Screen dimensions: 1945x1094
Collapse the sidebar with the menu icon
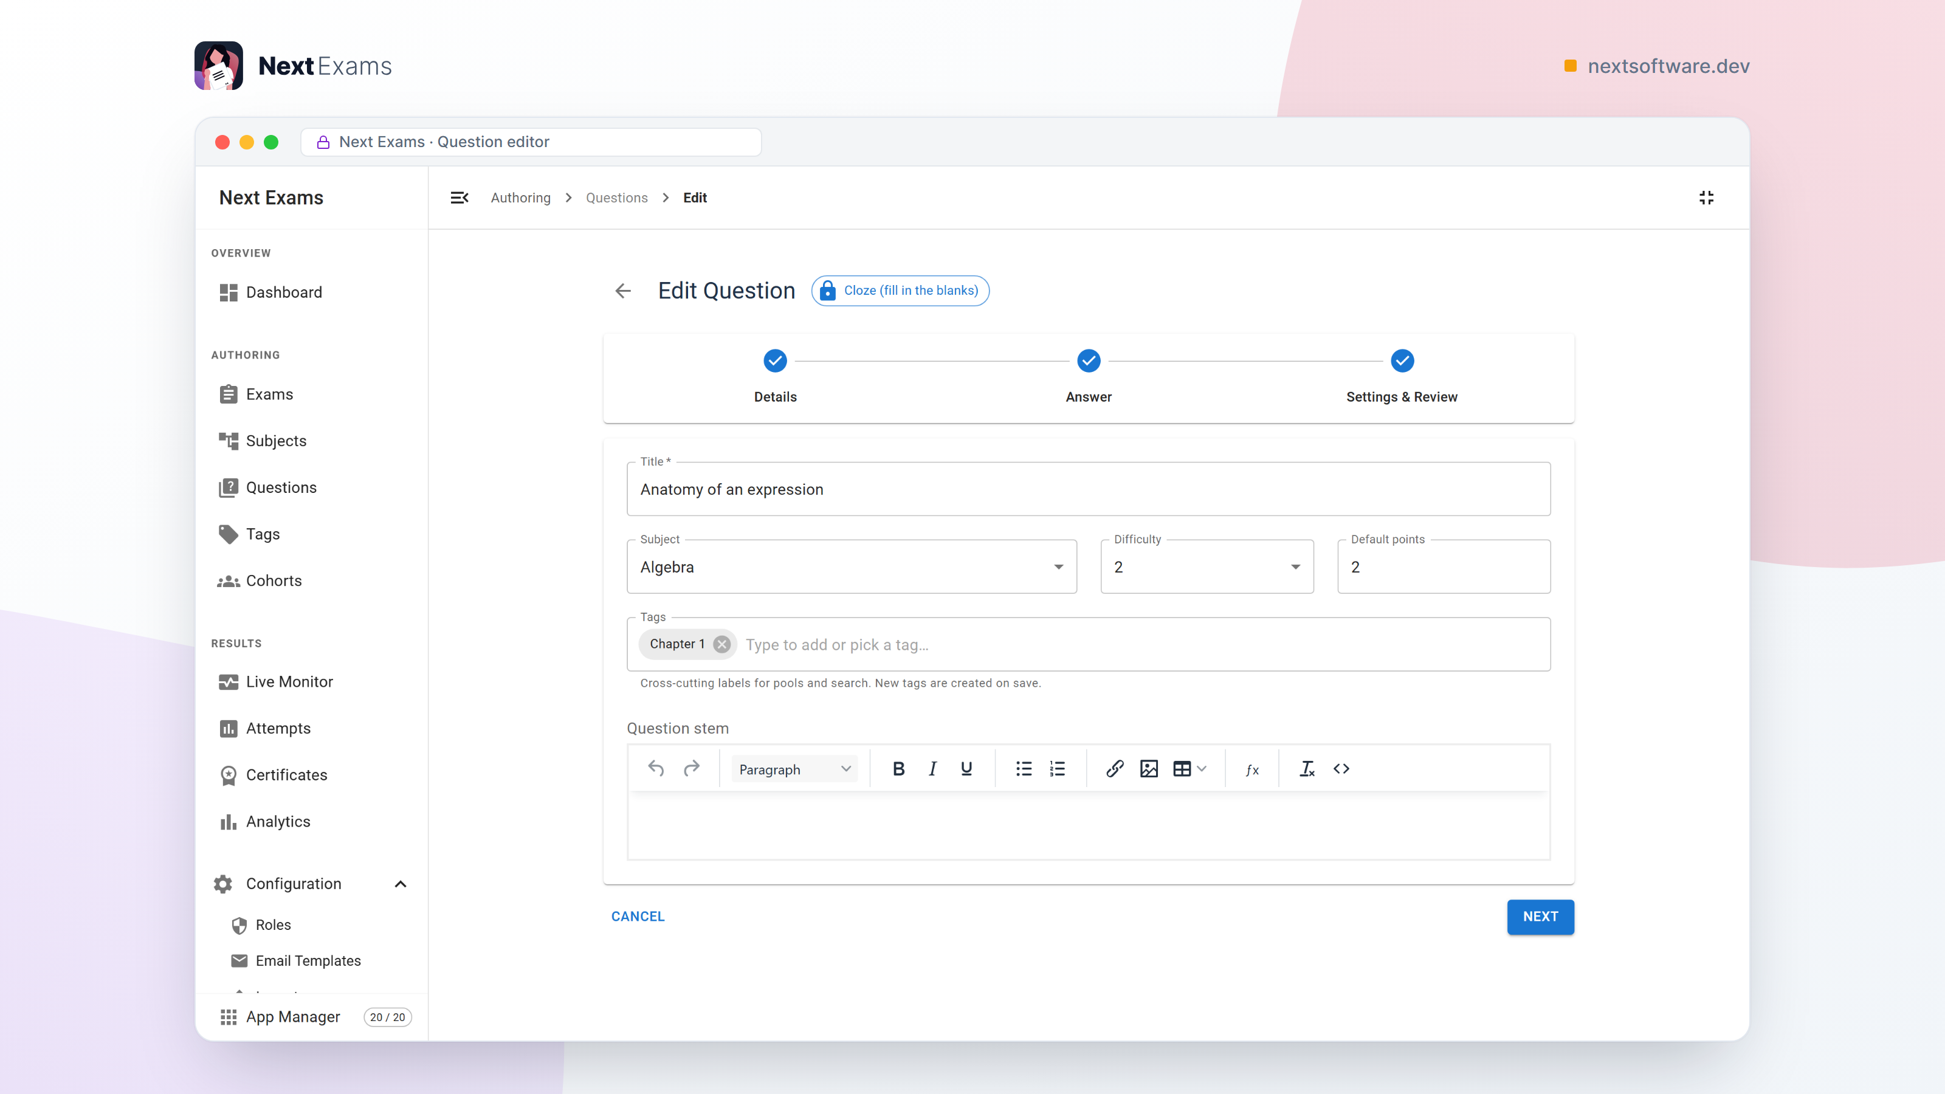click(x=459, y=198)
